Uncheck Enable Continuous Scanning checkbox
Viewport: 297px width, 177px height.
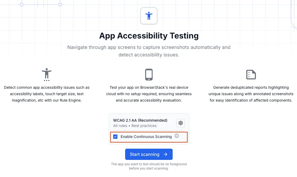tap(115, 137)
